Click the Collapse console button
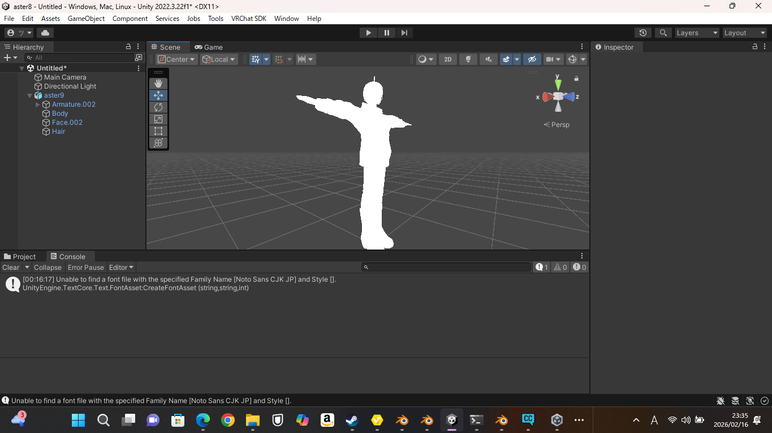Screen dimensions: 772x433 [48, 268]
